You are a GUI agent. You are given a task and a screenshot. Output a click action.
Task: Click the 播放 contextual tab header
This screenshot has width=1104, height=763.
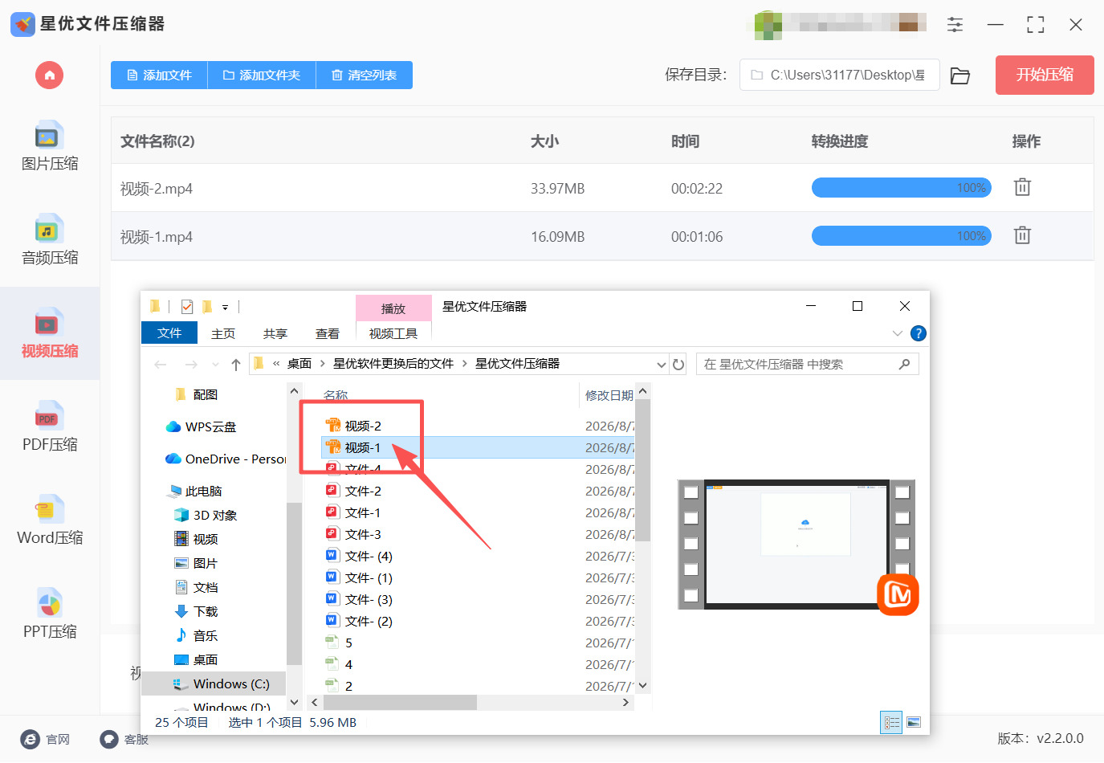pyautogui.click(x=393, y=308)
